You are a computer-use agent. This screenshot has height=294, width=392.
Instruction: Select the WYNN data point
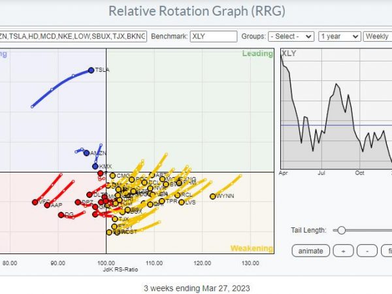pyautogui.click(x=213, y=197)
